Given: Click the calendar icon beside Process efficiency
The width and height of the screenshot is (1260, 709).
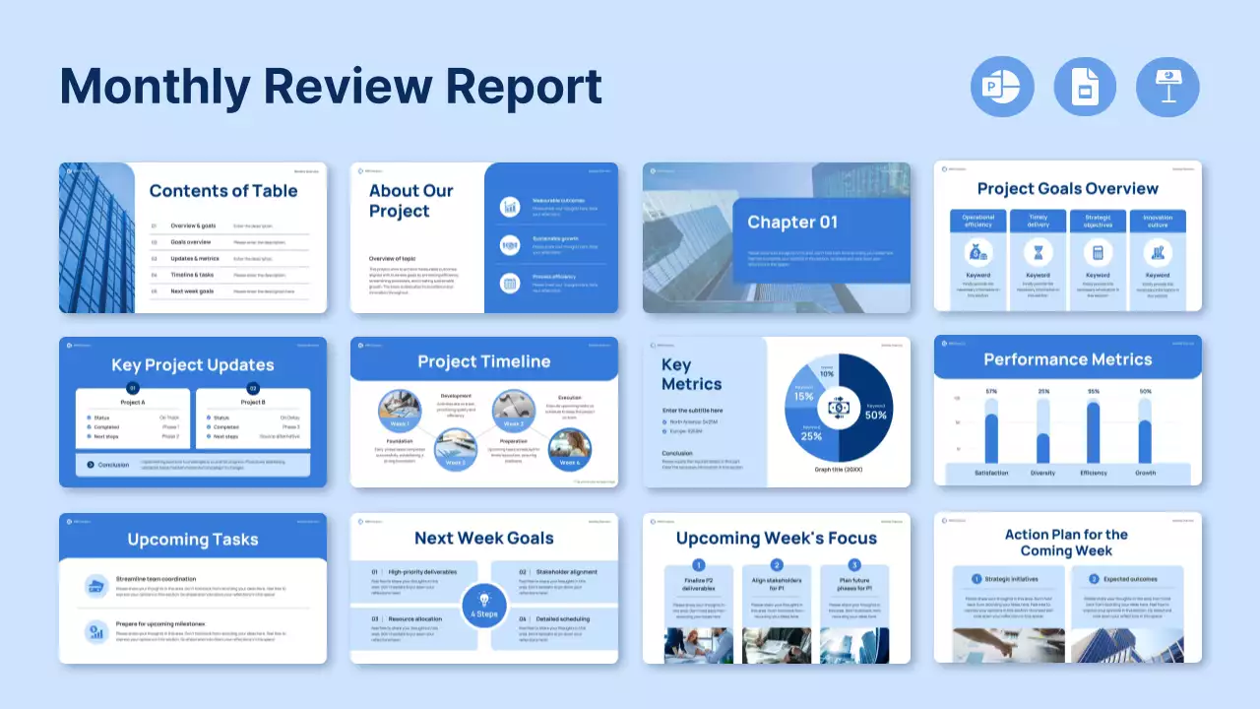Looking at the screenshot, I should pos(510,284).
